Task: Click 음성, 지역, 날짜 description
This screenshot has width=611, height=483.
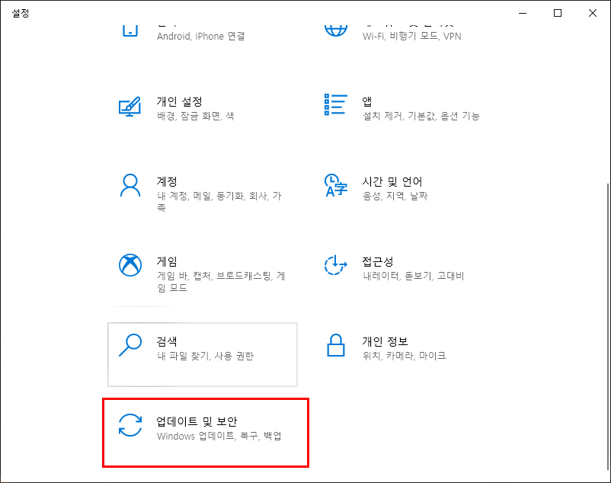Action: coord(395,196)
